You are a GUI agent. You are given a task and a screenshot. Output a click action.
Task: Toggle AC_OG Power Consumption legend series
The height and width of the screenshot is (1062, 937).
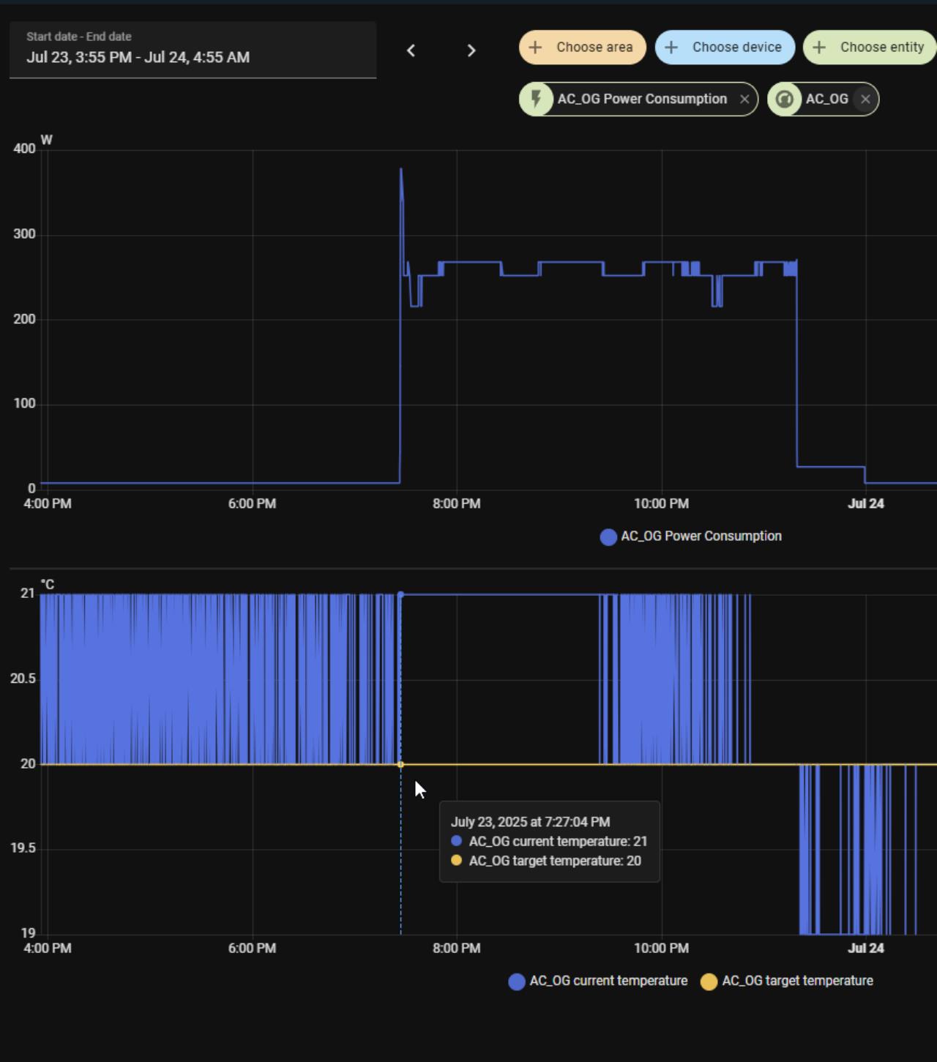click(701, 536)
